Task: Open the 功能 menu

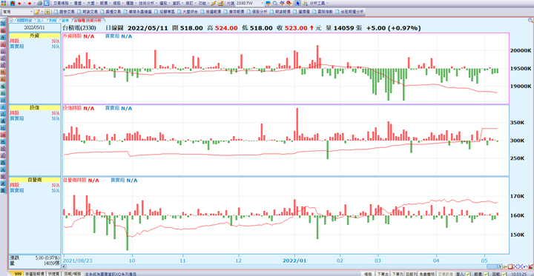Action: (203, 4)
